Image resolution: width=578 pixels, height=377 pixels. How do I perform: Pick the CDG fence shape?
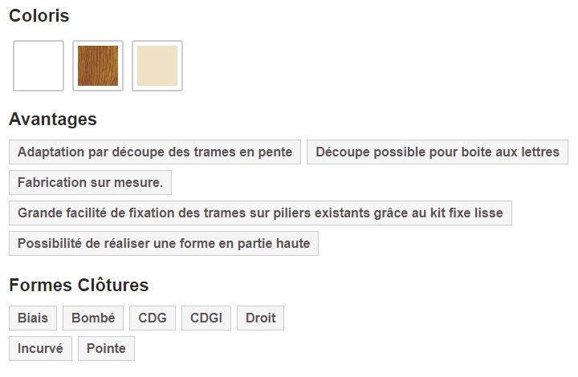(153, 318)
